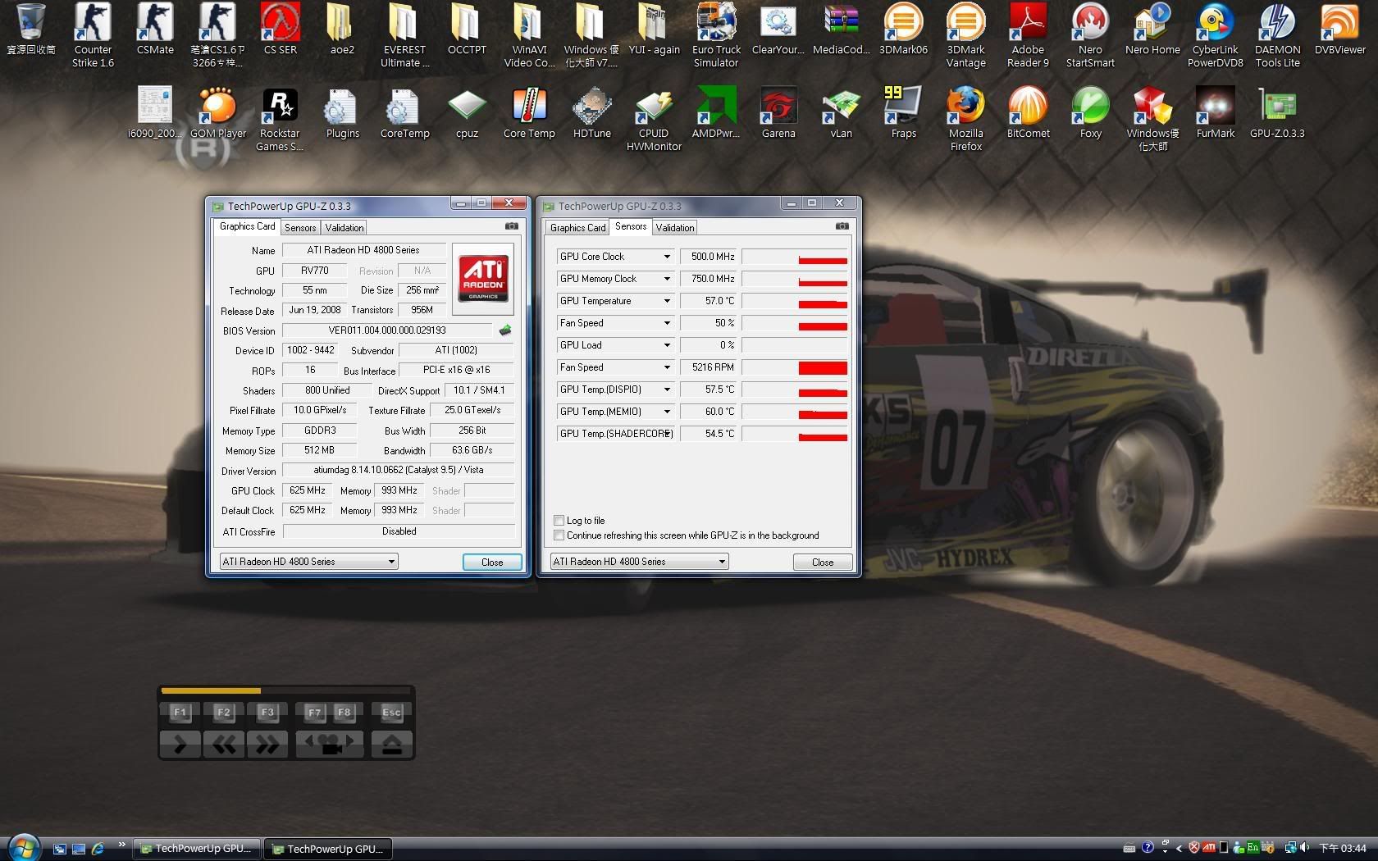This screenshot has width=1378, height=861.
Task: Open HDTune desktop icon
Action: (591, 113)
